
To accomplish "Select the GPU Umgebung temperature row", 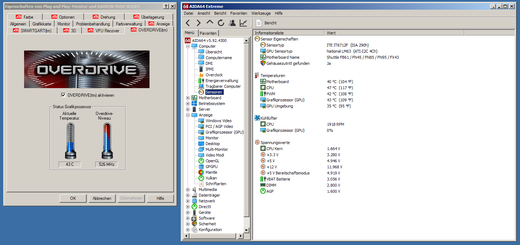I will pyautogui.click(x=385, y=106).
